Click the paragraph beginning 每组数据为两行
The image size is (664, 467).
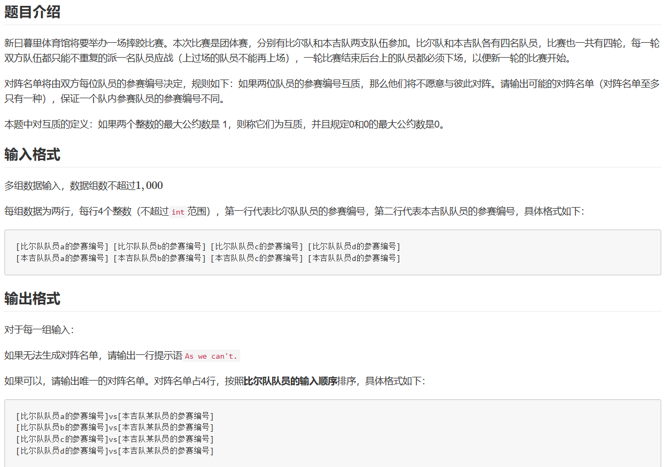tap(295, 211)
